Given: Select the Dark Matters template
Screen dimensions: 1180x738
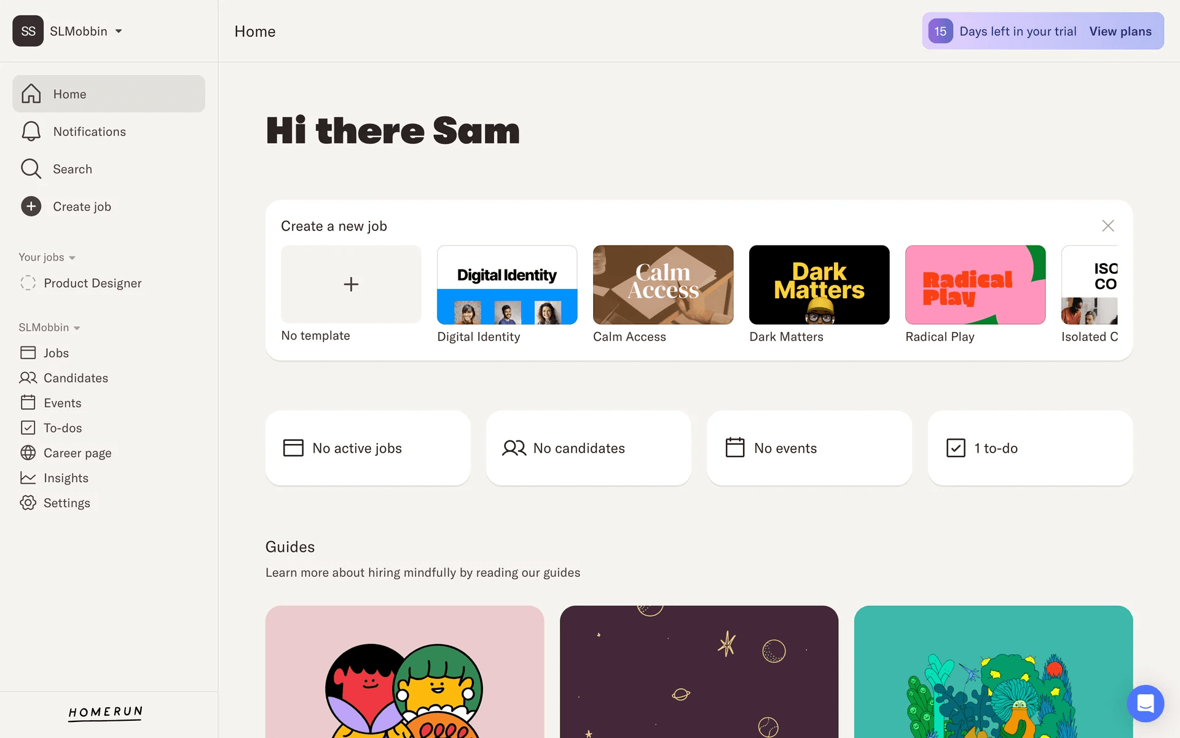Looking at the screenshot, I should pyautogui.click(x=819, y=294).
